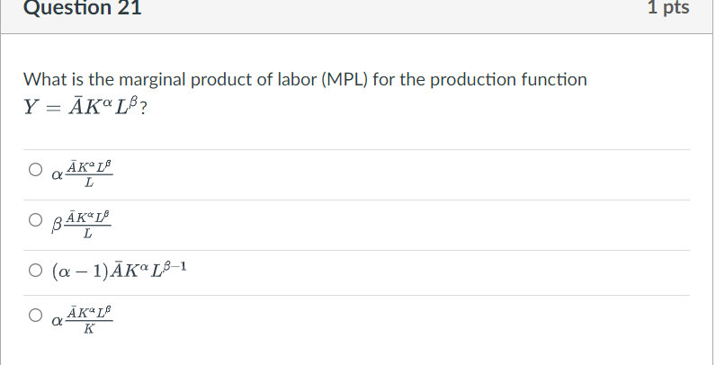Click the denominator L in the first option
The height and width of the screenshot is (365, 725).
pyautogui.click(x=89, y=184)
